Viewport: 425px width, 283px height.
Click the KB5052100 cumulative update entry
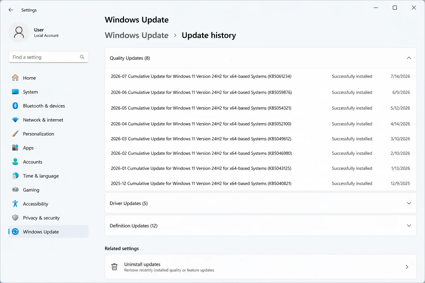tap(260, 124)
